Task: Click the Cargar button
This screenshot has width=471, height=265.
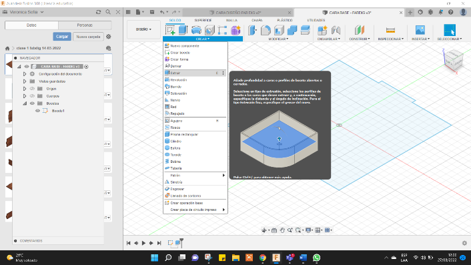Action: (62, 36)
